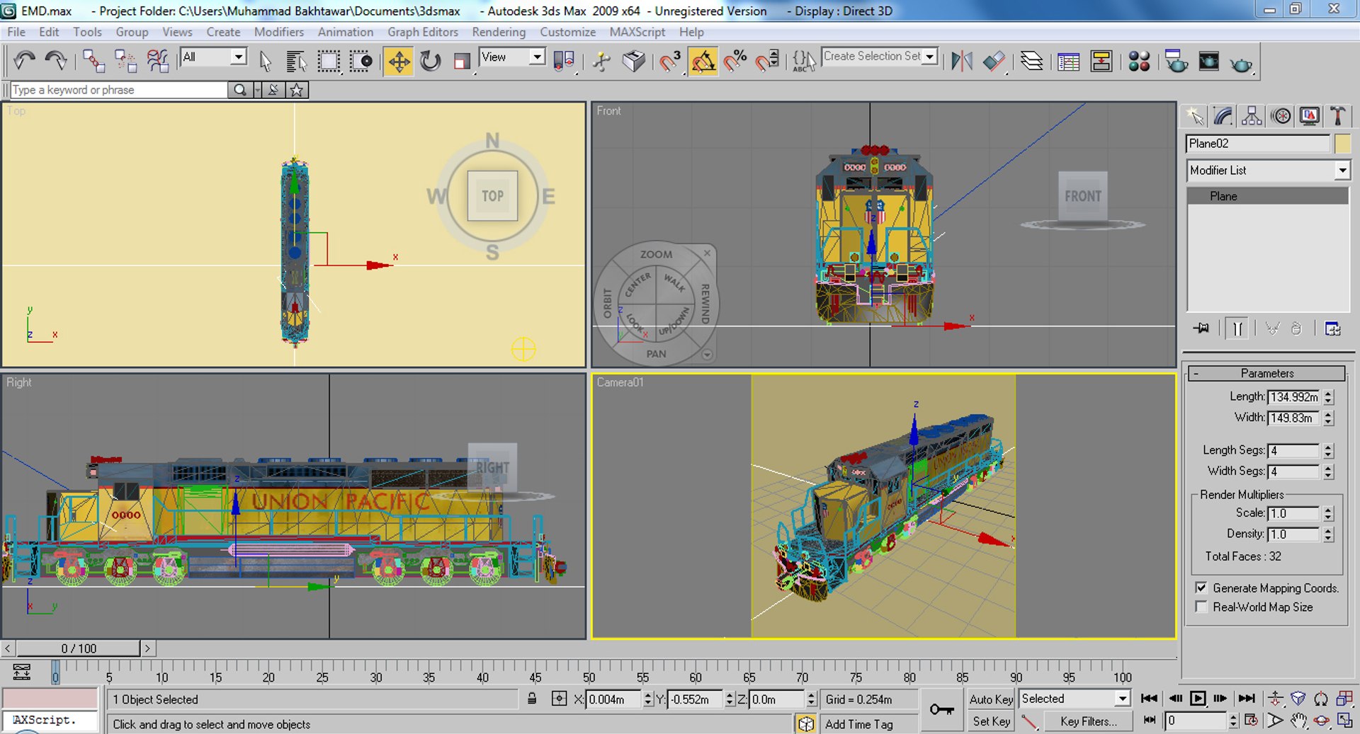This screenshot has height=734, width=1360.
Task: Switch to the Modify command panel tab
Action: point(1223,115)
